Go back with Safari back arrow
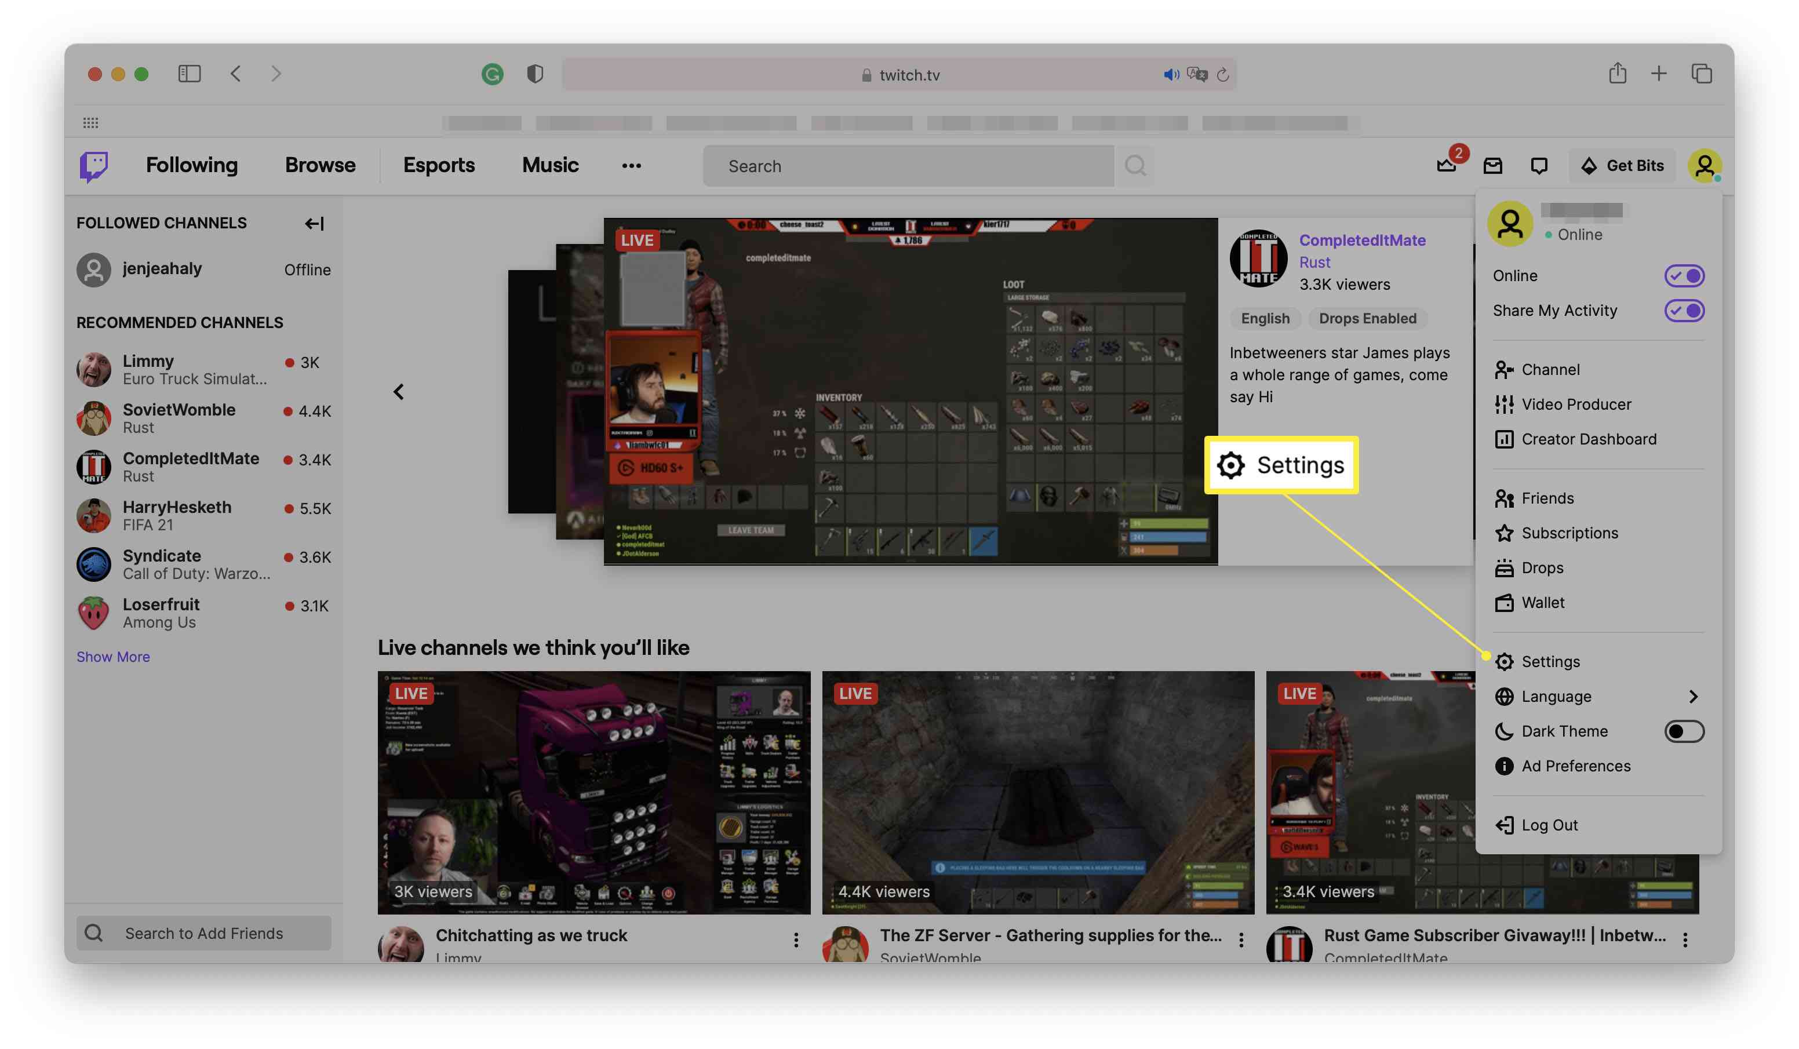Screen dimensions: 1799x1049 235,74
